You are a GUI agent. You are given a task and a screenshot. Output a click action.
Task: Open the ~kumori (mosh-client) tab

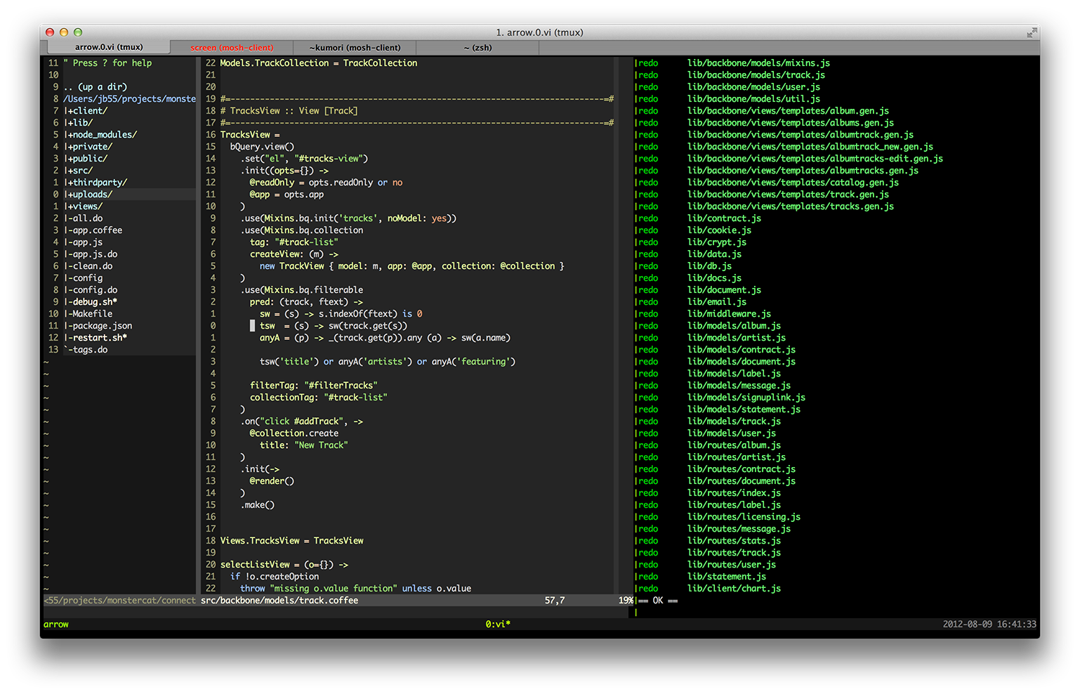pos(355,48)
